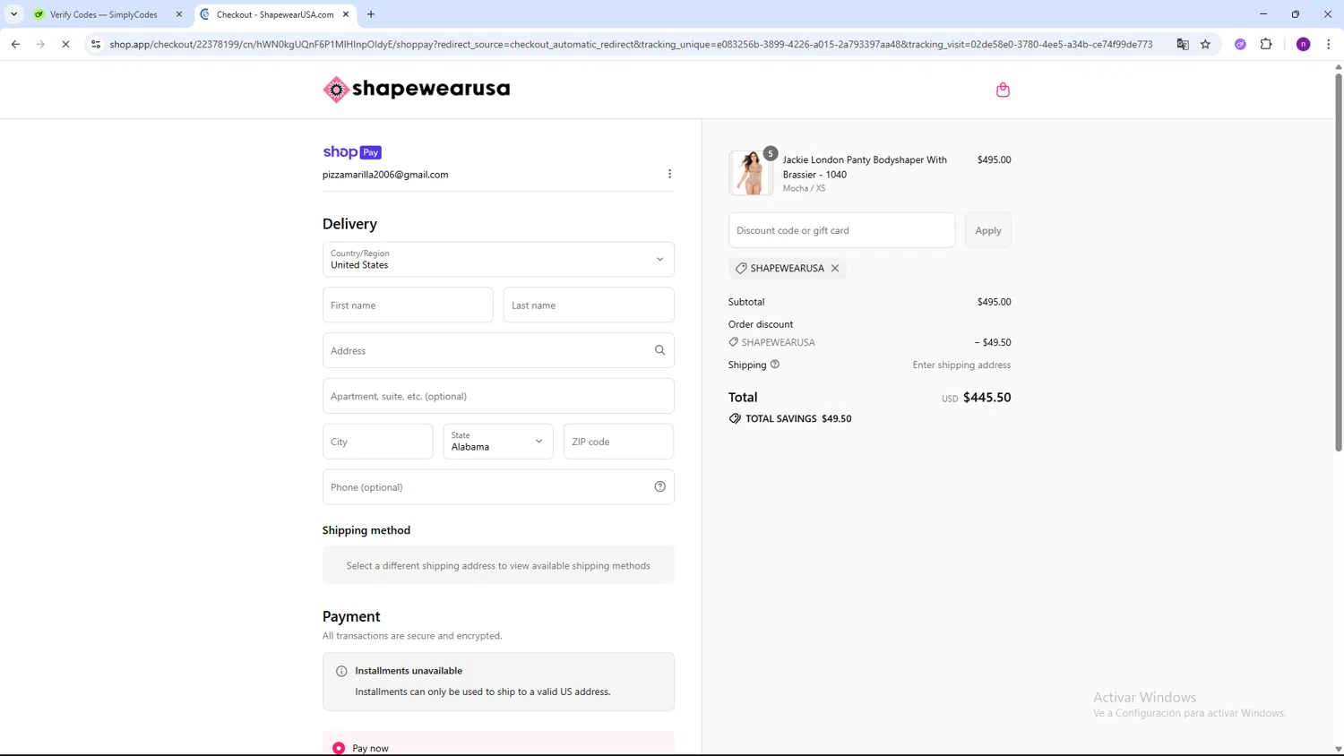Click the discount tag icon beside TOTAL SAVINGS

735,418
